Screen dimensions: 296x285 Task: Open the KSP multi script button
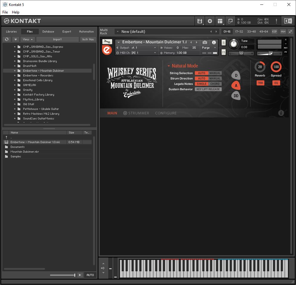[x=274, y=32]
